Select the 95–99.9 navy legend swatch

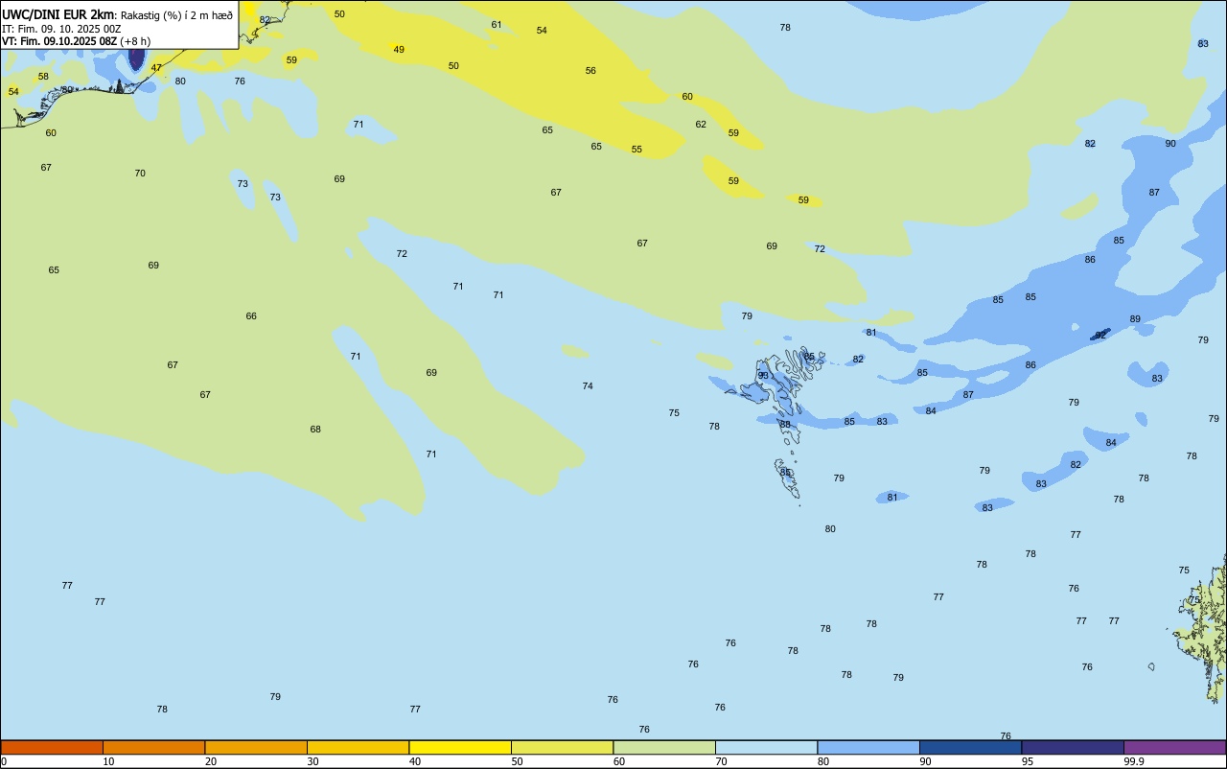tap(1073, 747)
